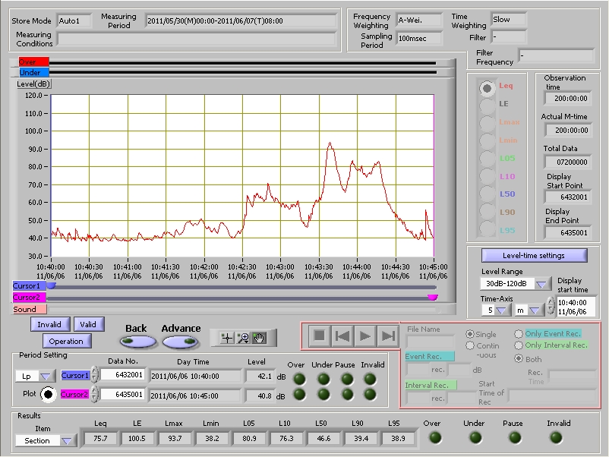Click the Cursor1 label button in Period Setting

[75, 376]
